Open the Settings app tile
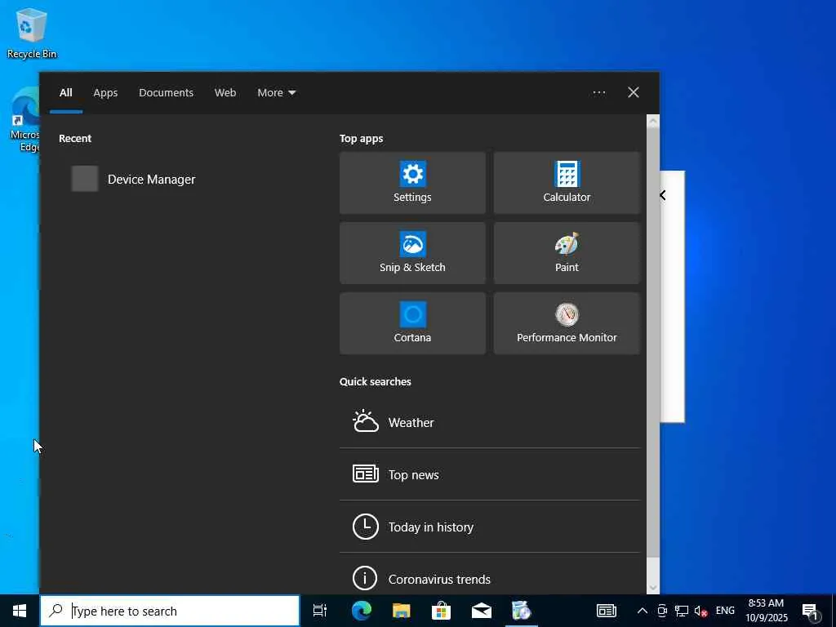836x627 pixels. point(412,183)
